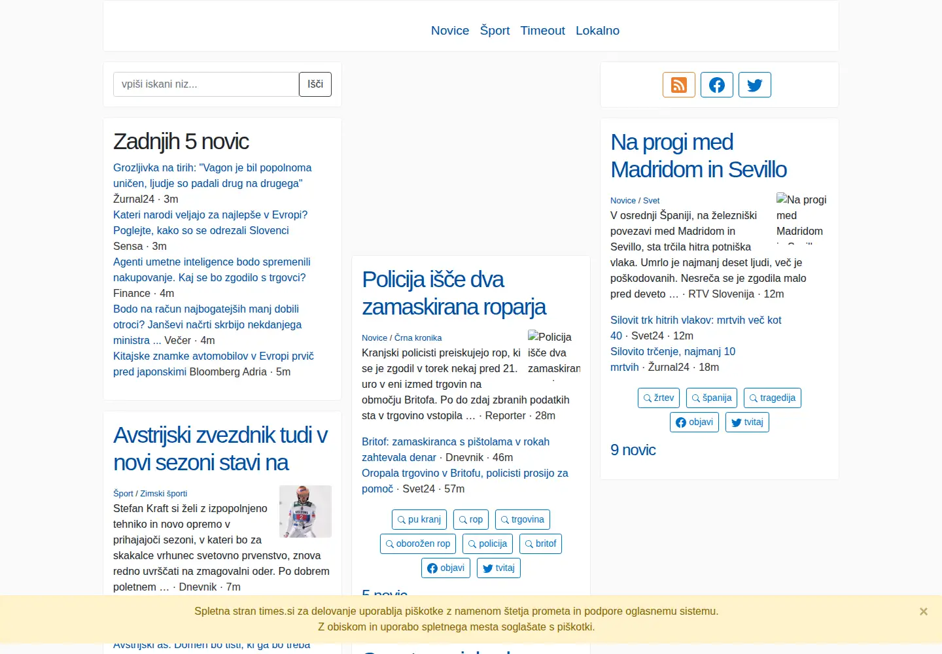Open the 'Policija išče dva zamaskirana roparja' headline
Screen dimensions: 942x654
454,293
